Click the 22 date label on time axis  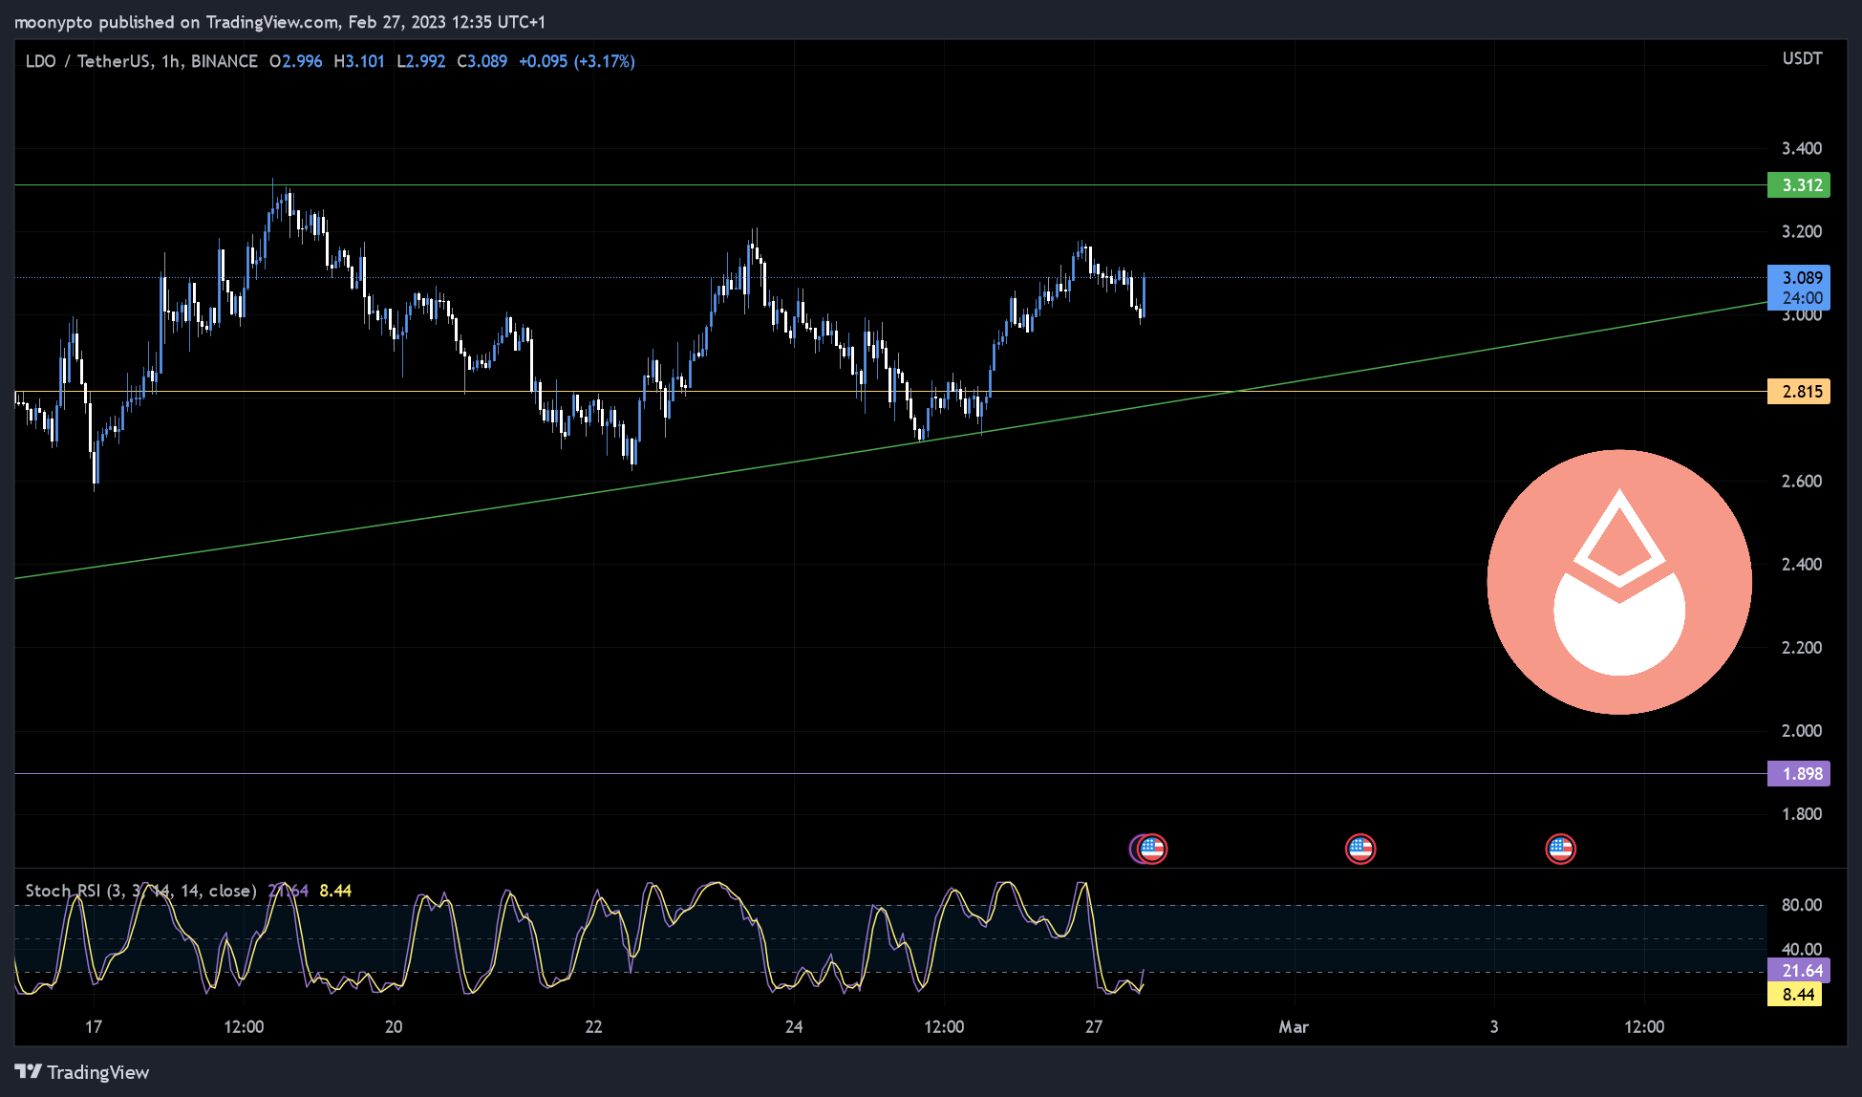(593, 1026)
